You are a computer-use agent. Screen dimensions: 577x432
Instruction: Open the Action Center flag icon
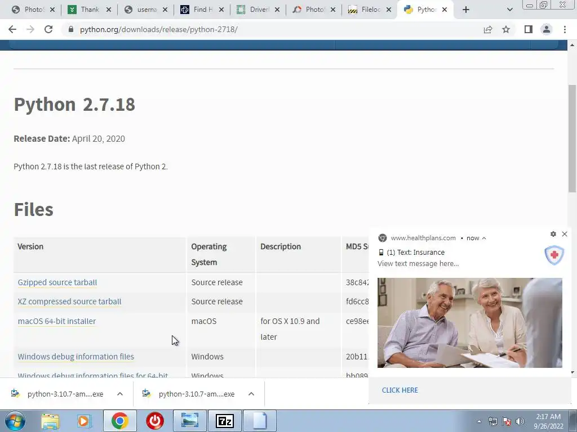click(507, 421)
